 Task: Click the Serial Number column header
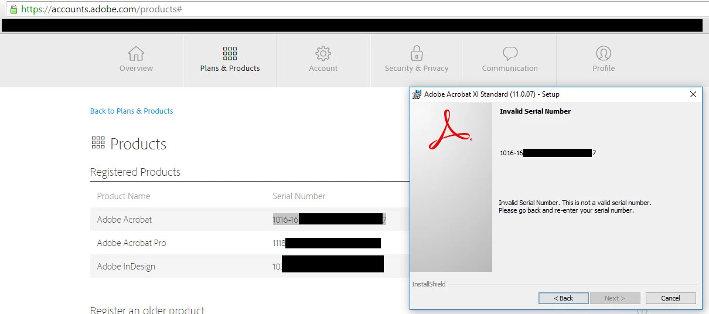(299, 196)
